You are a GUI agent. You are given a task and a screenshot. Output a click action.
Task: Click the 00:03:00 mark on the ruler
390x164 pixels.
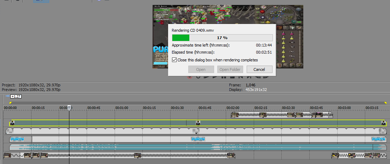click(344, 108)
